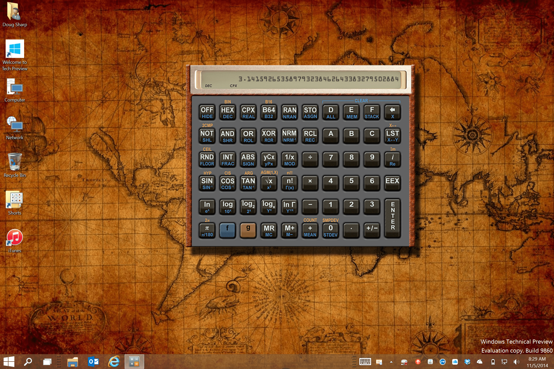Click the OFF/HIDE calculator key
Viewport: 554px width, 369px height.
pos(207,112)
